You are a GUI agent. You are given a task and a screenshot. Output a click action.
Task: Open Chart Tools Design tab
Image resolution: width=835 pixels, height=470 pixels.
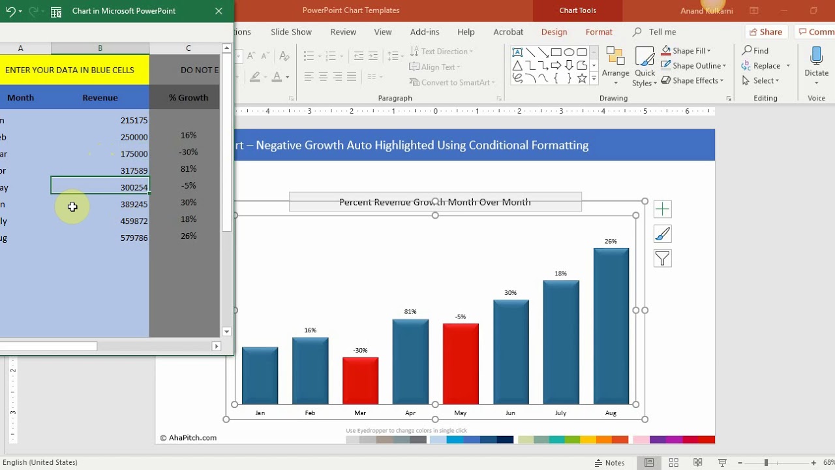[554, 31]
